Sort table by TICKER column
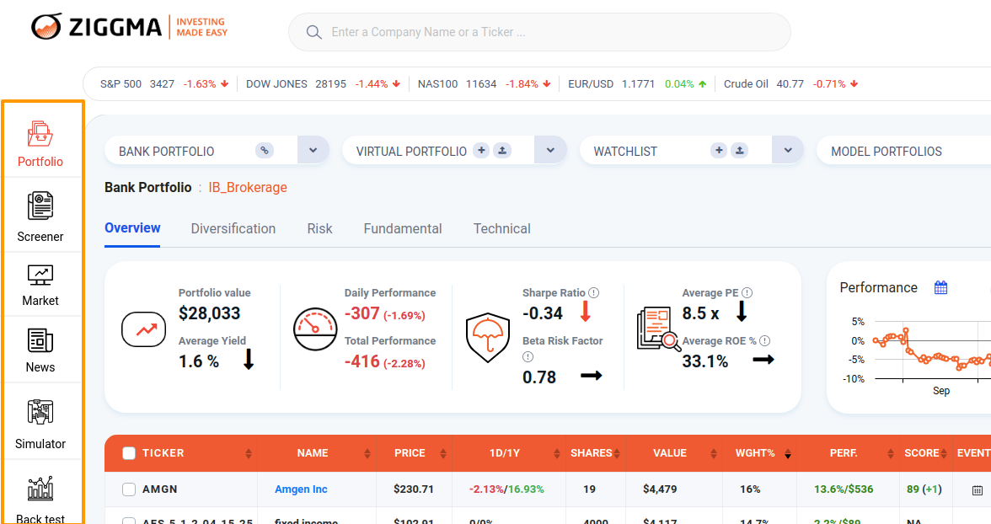Viewport: 991px width, 524px height. [249, 453]
